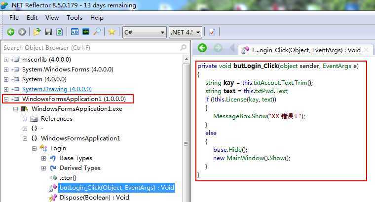375x202 pixels.
Task: Close the Login_Click tab
Action: (366, 50)
